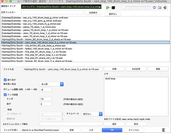Open the 巻き戻し地点 各小節 dropdown

52,84
